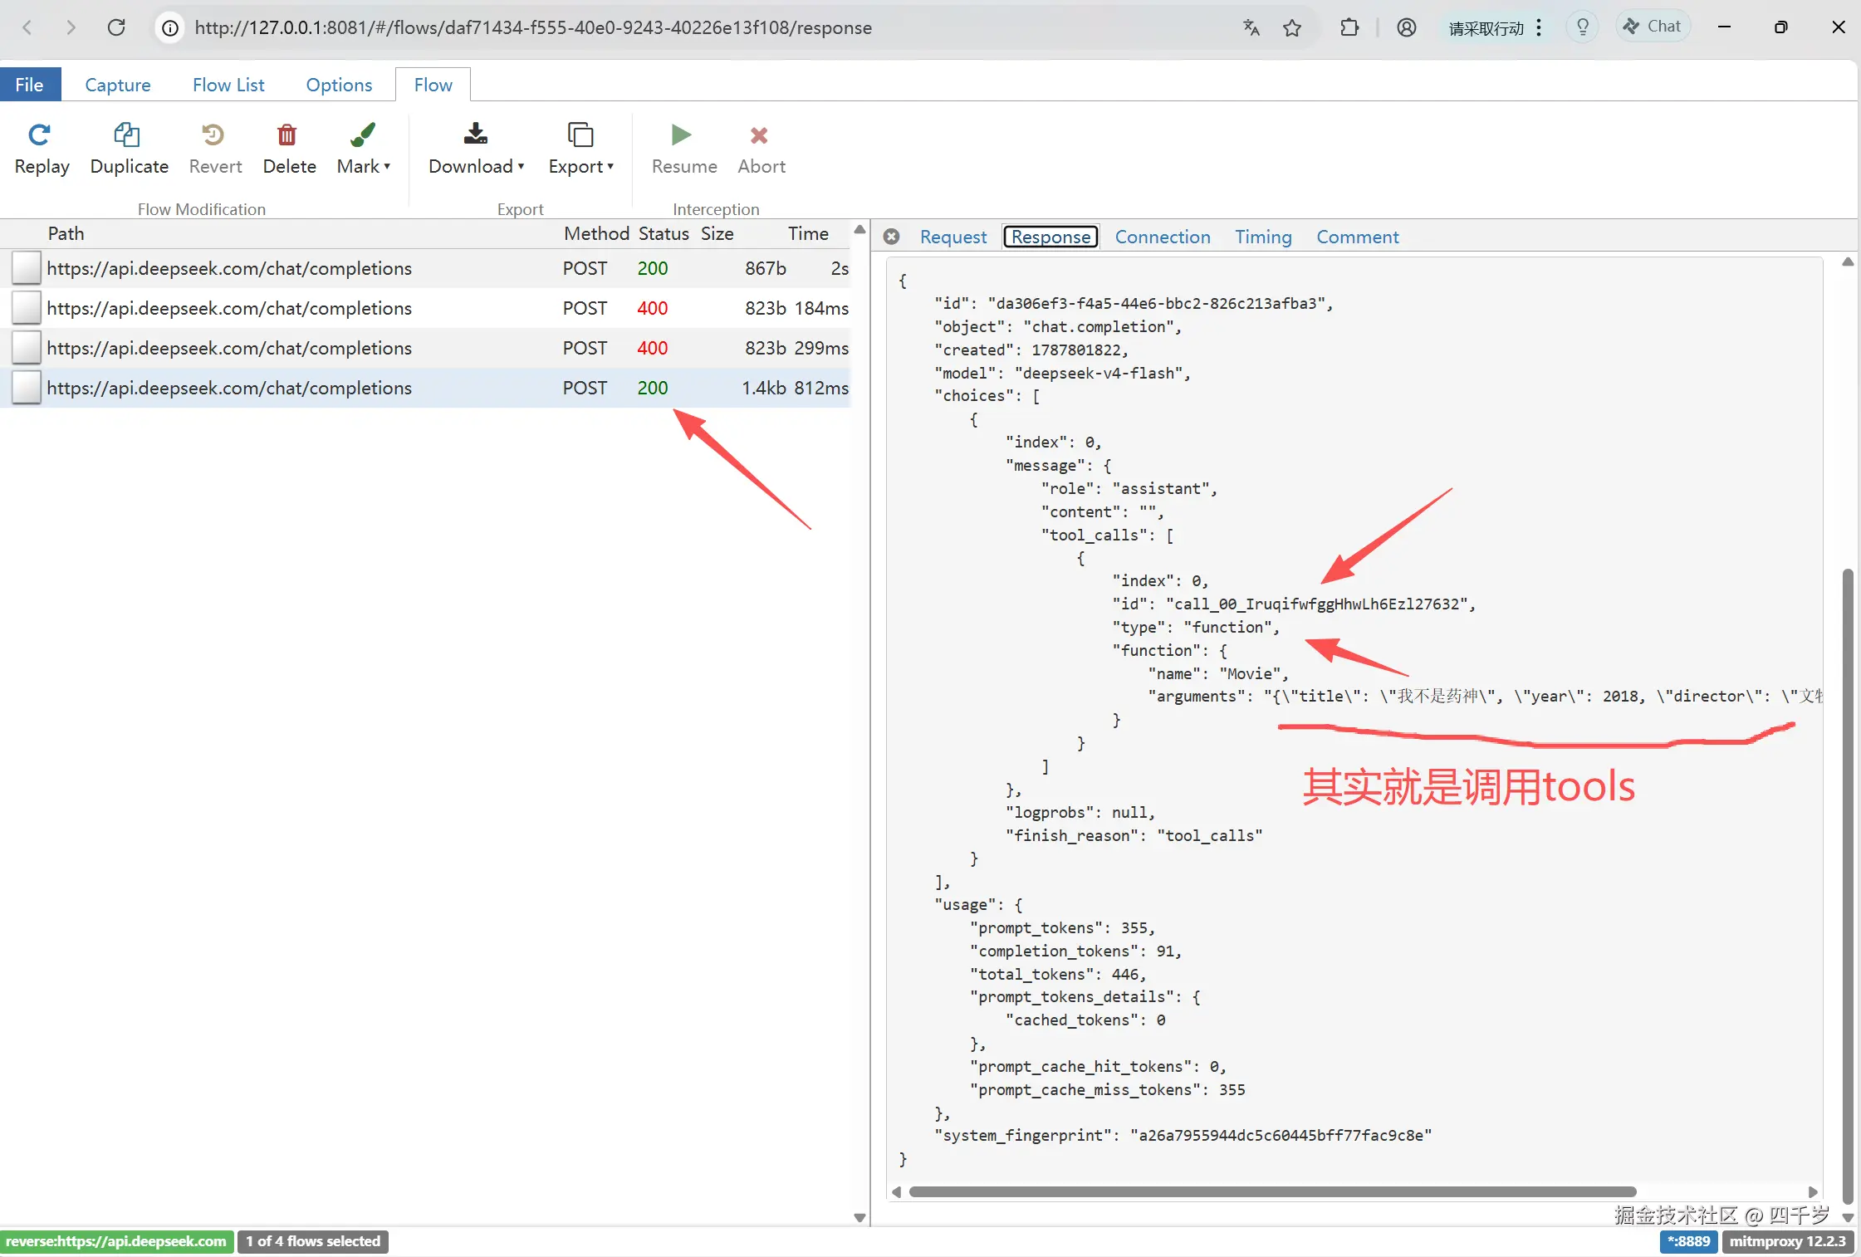Screen dimensions: 1861x1257
Task: Select the 400 flow taking 184ms
Action: 425,308
